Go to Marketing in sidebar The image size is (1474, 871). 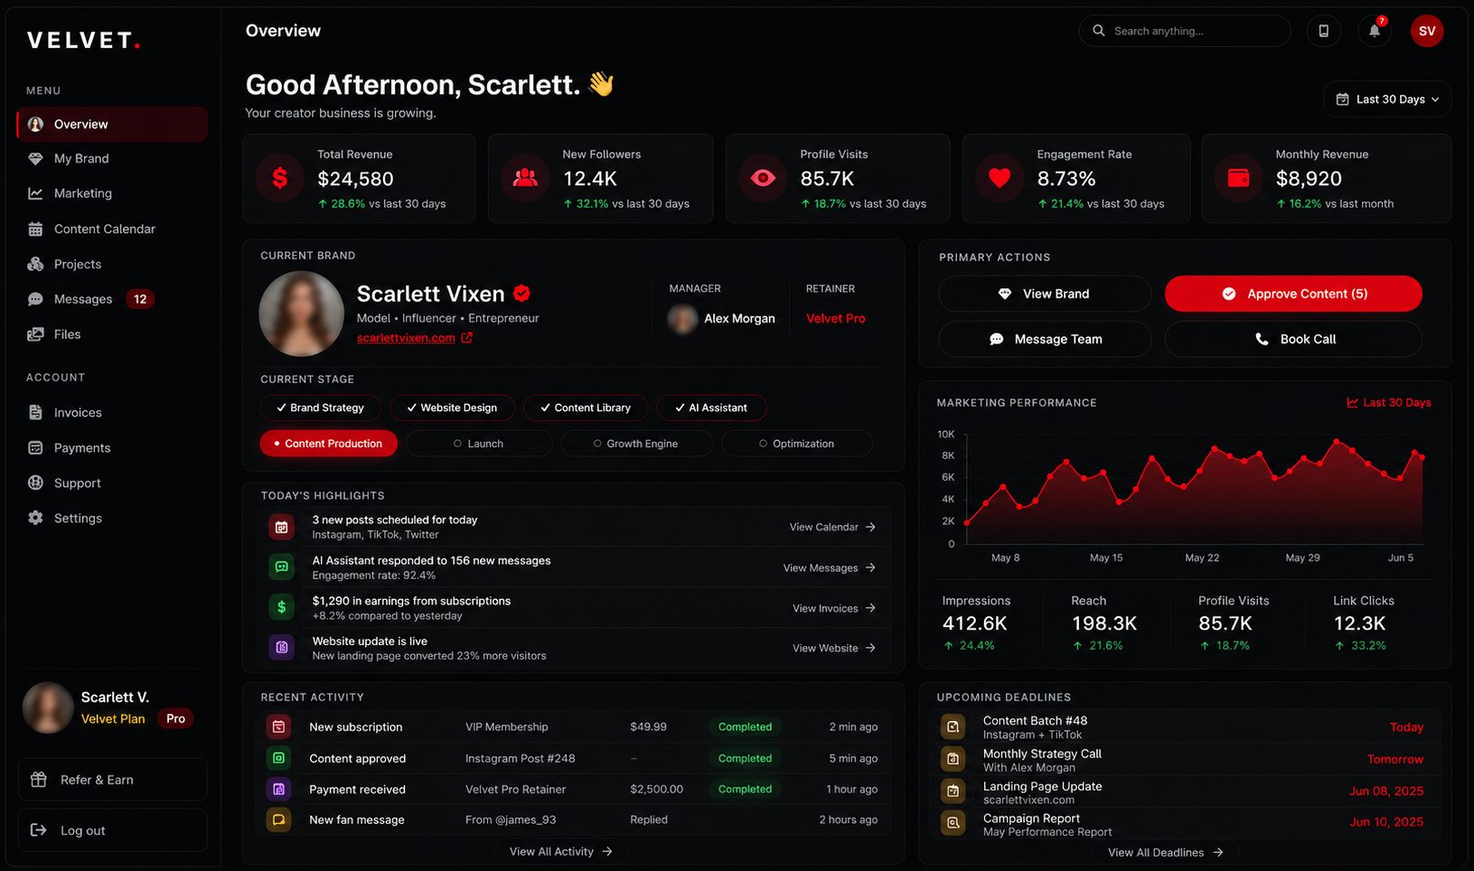(112, 193)
